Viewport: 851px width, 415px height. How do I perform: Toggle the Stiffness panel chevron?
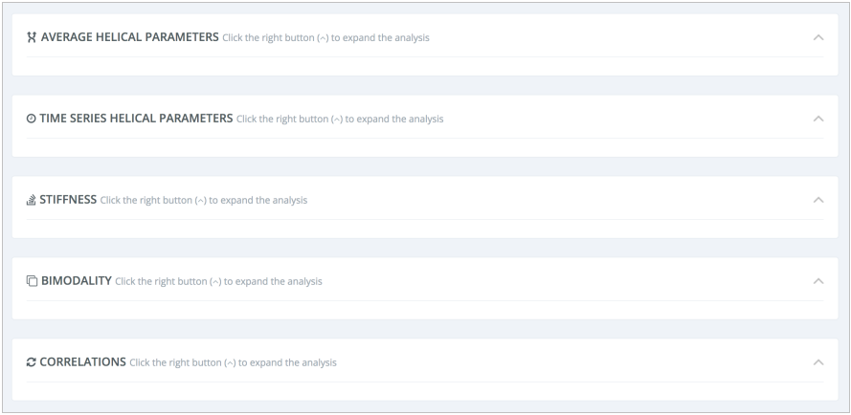[817, 200]
